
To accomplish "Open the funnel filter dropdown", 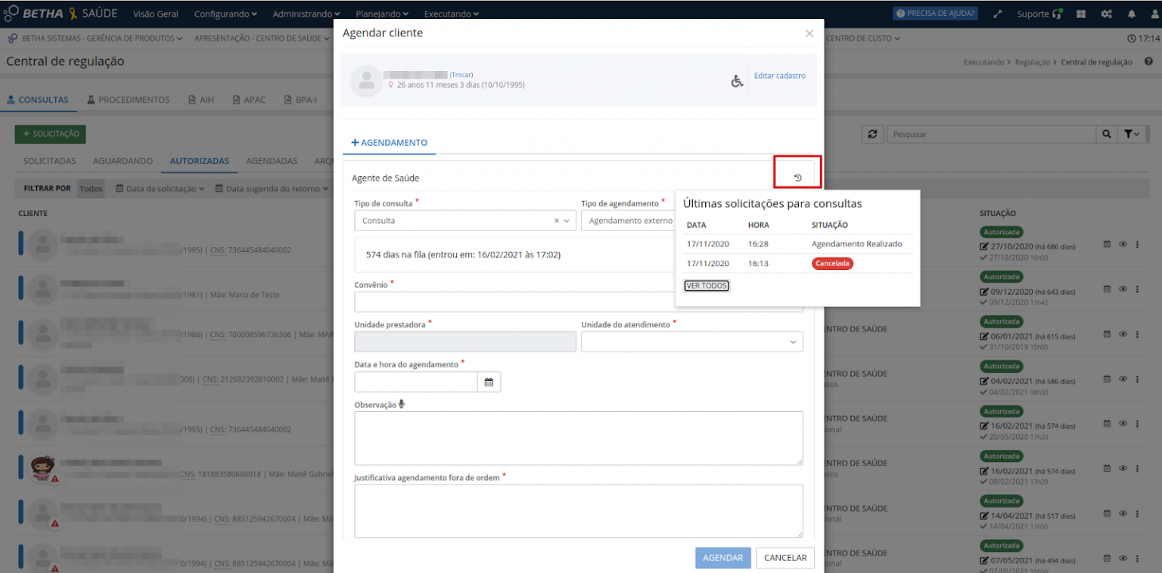I will (1132, 134).
